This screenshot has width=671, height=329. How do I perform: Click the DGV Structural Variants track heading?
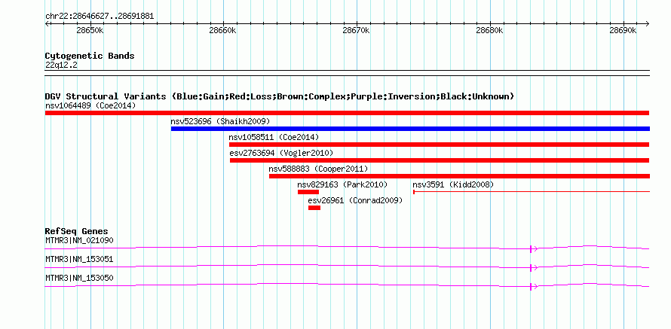click(x=280, y=96)
